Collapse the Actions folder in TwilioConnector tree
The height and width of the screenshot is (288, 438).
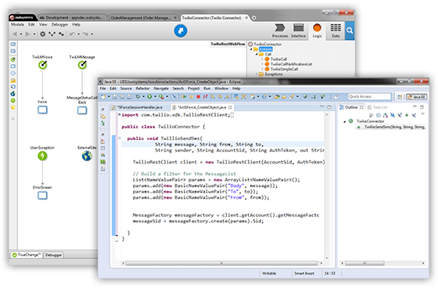[251, 49]
